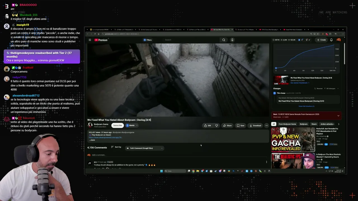This screenshot has width=358, height=201.
Task: Open the Nodusfall Just Revealed video title
Action: coord(328,131)
